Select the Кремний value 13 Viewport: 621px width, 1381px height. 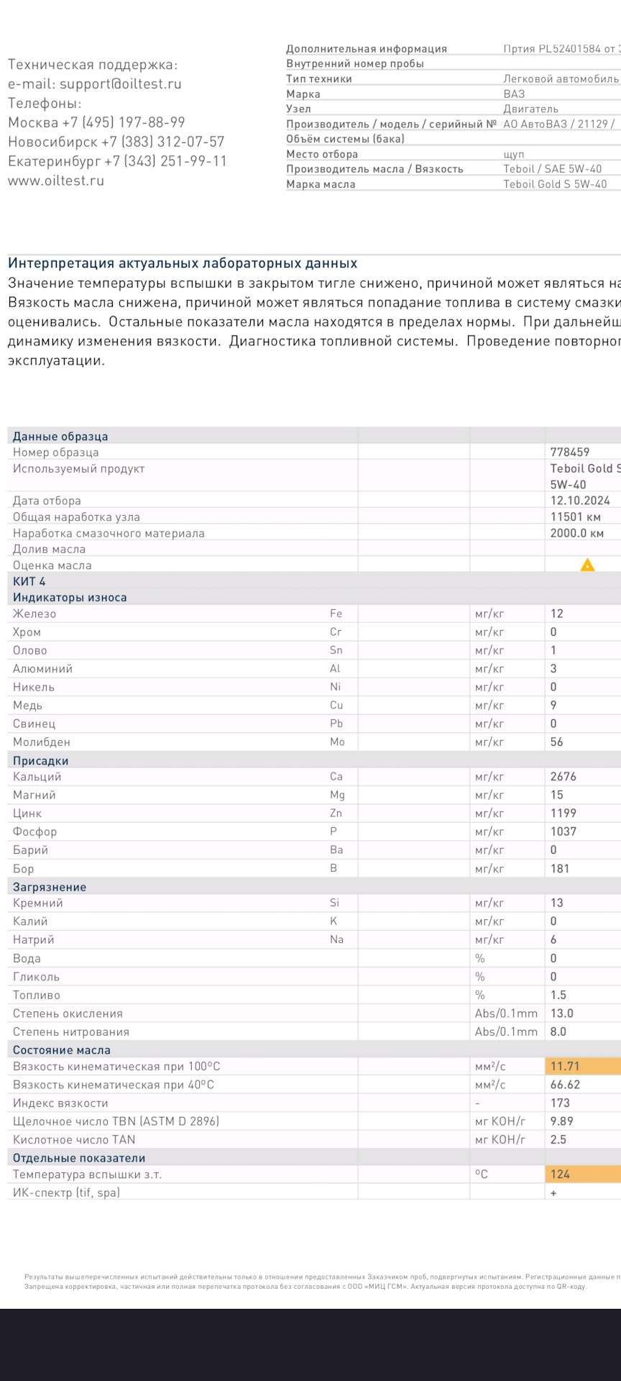[x=557, y=903]
